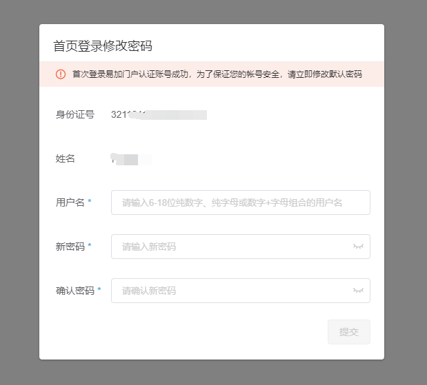Click the required asterisk beside 用户名
Screen dimensions: 427x385
(90, 202)
